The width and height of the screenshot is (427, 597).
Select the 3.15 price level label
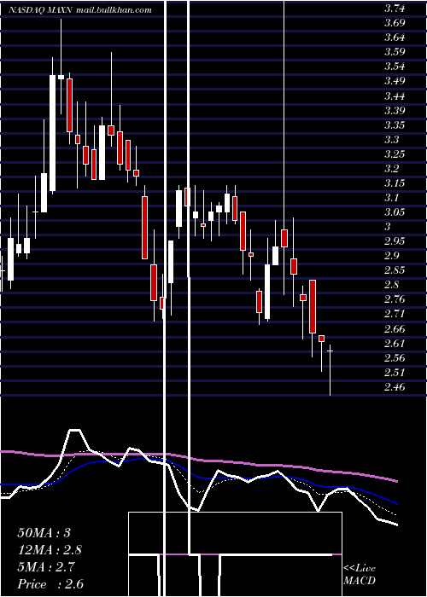click(395, 183)
